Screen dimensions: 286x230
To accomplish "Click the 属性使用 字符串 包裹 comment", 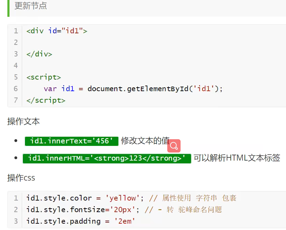I will tap(199, 198).
